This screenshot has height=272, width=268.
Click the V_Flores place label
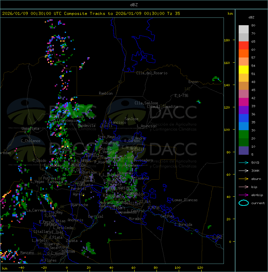(x=49, y=260)
